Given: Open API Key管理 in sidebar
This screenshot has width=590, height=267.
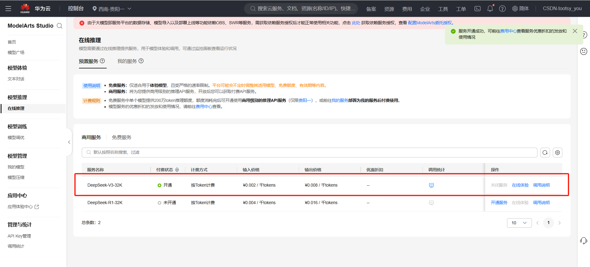Looking at the screenshot, I should (19, 236).
